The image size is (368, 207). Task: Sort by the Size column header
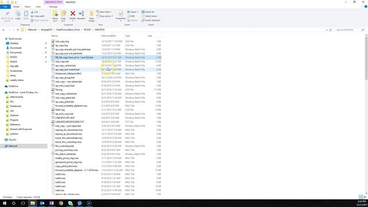(150, 36)
